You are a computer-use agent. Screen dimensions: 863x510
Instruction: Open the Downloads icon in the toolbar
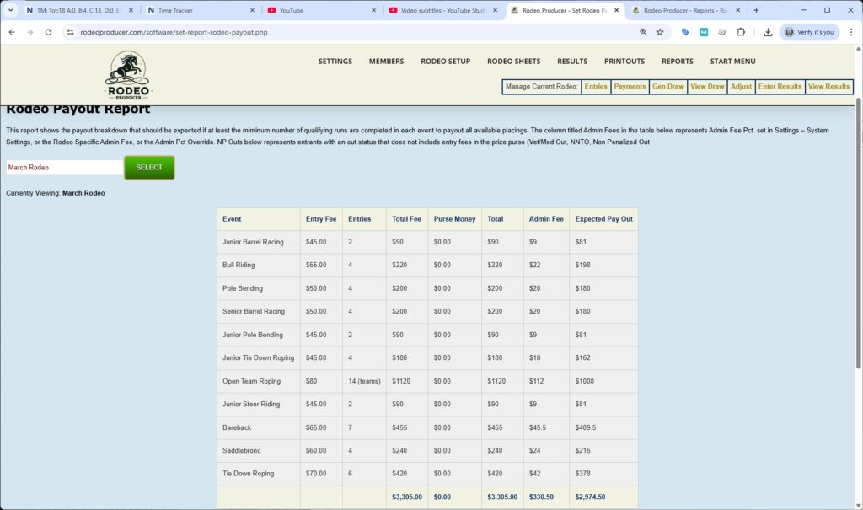tap(768, 32)
